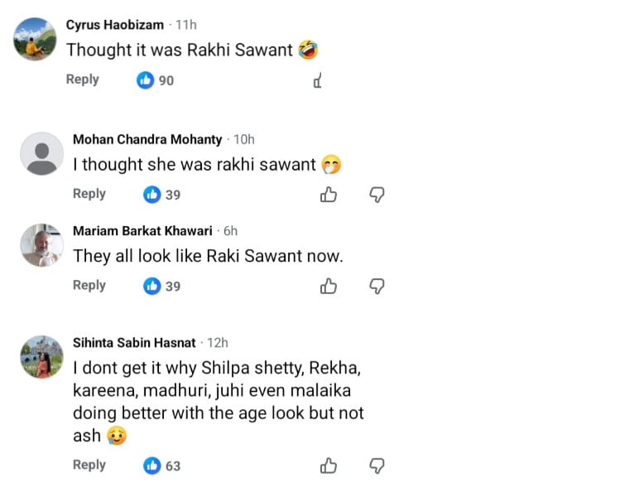View Sihinta Sabin Hasnat's profile picture
The width and height of the screenshot is (620, 497).
pyautogui.click(x=41, y=357)
